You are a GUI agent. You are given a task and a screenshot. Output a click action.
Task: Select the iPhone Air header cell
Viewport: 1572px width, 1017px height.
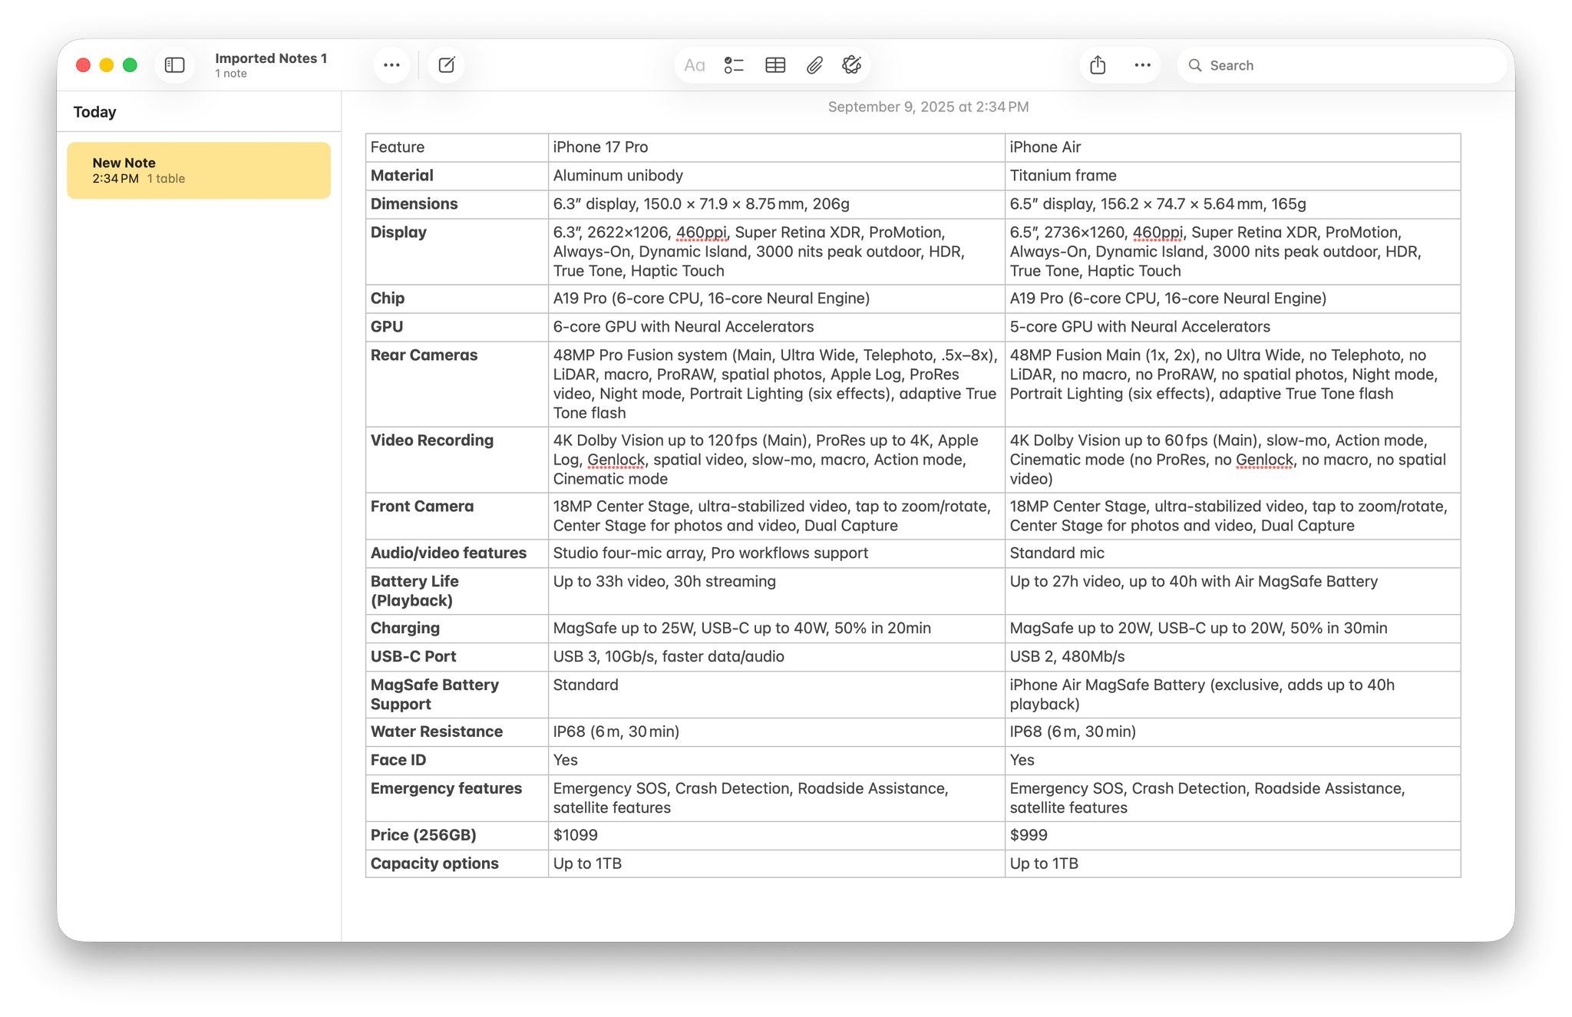[1233, 147]
